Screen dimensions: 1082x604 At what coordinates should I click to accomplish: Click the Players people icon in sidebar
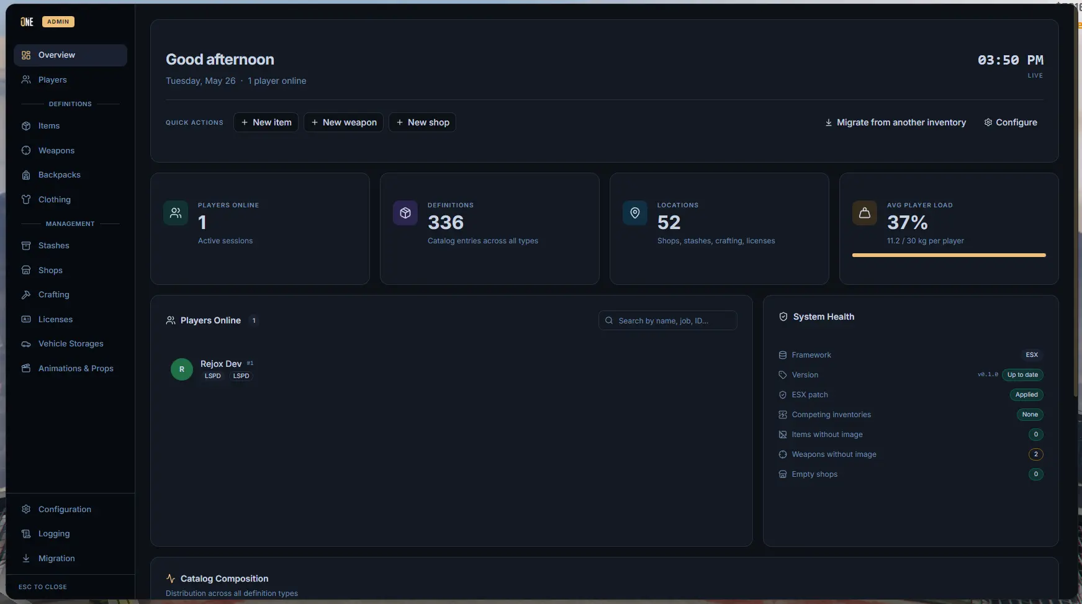(26, 79)
